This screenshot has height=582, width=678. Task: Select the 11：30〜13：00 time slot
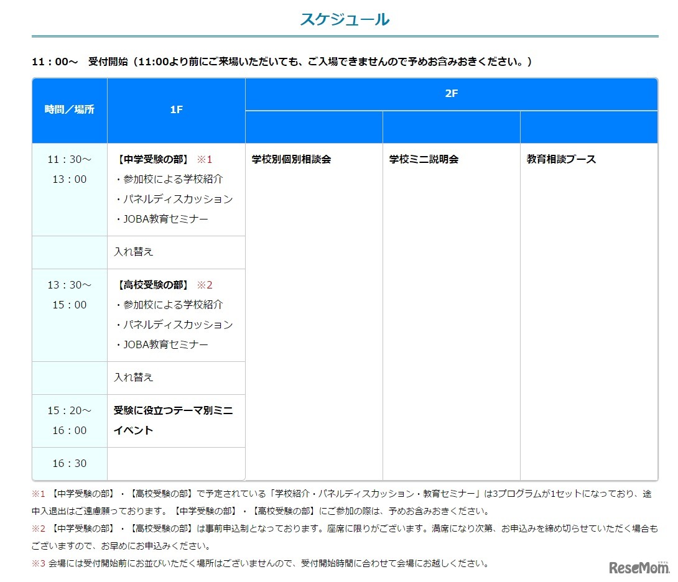pos(68,170)
